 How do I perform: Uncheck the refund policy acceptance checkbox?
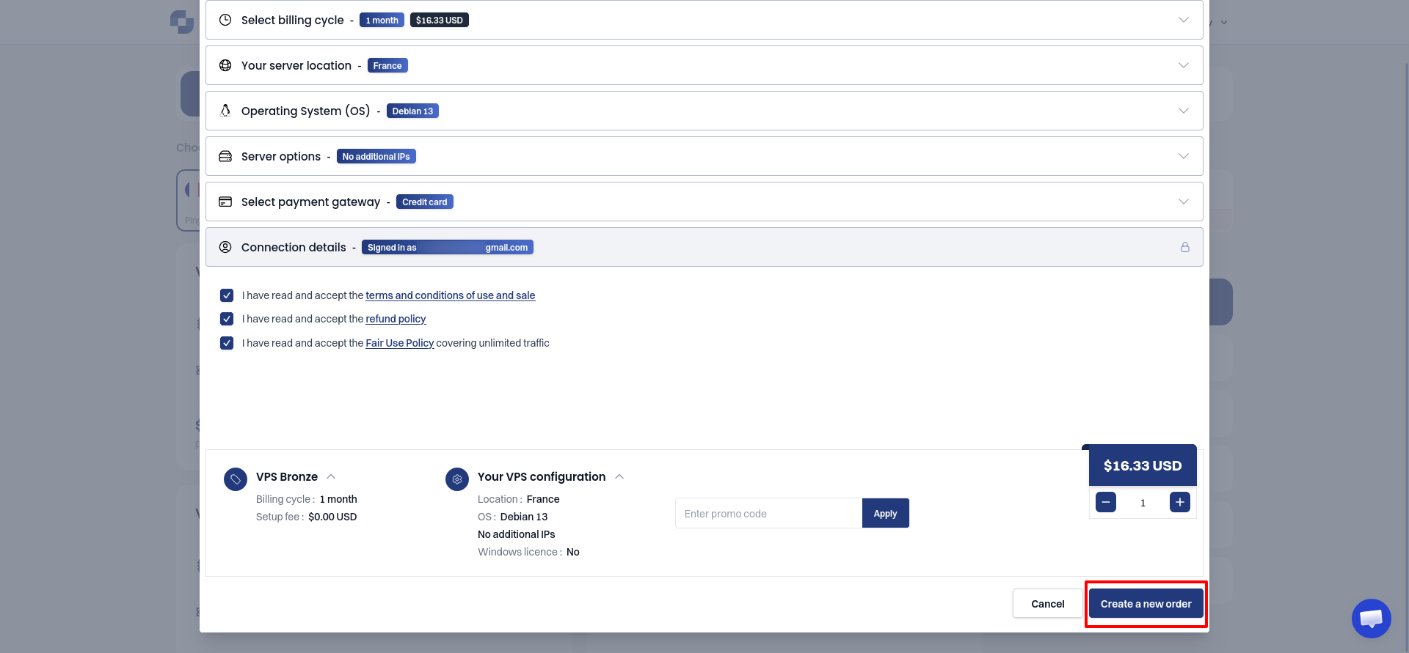[x=227, y=319]
